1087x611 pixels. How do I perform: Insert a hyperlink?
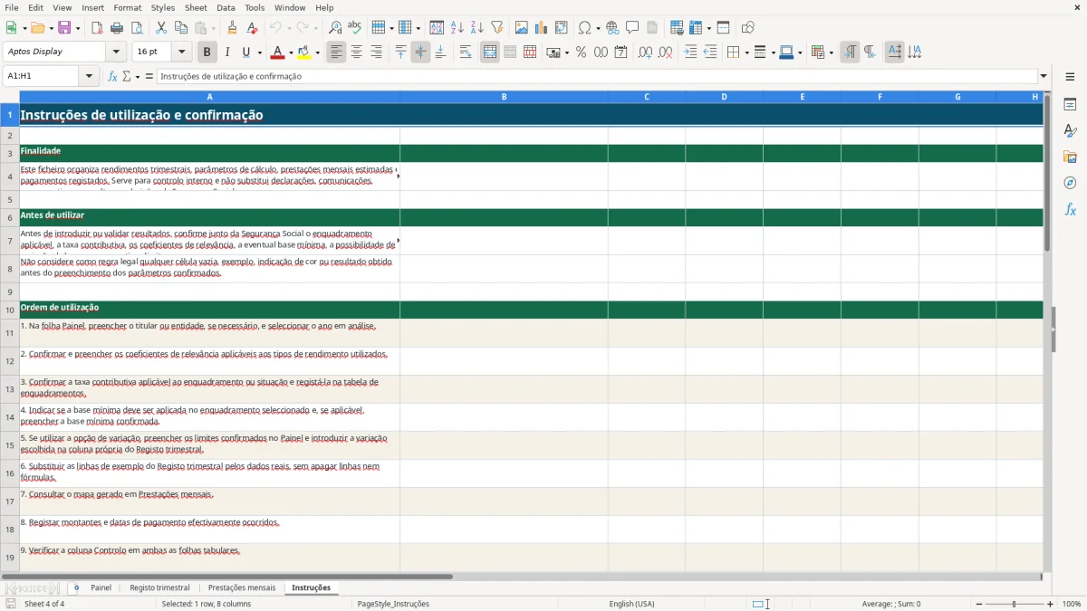pos(612,28)
